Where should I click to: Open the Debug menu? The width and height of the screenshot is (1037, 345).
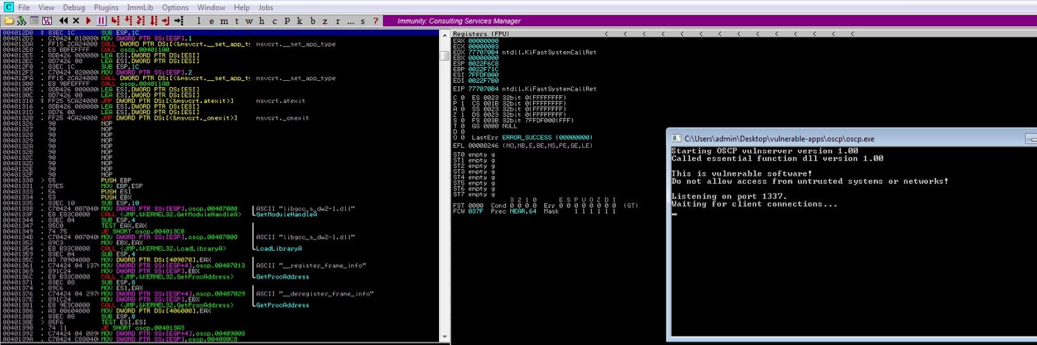pyautogui.click(x=74, y=7)
